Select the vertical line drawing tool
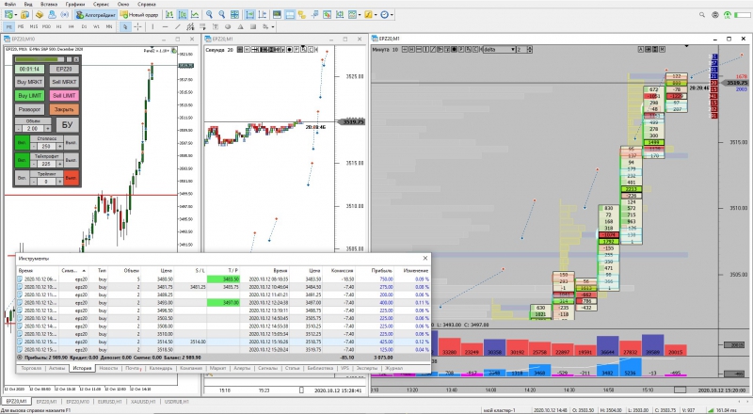Viewport: 753px width, 414px height. [152, 27]
